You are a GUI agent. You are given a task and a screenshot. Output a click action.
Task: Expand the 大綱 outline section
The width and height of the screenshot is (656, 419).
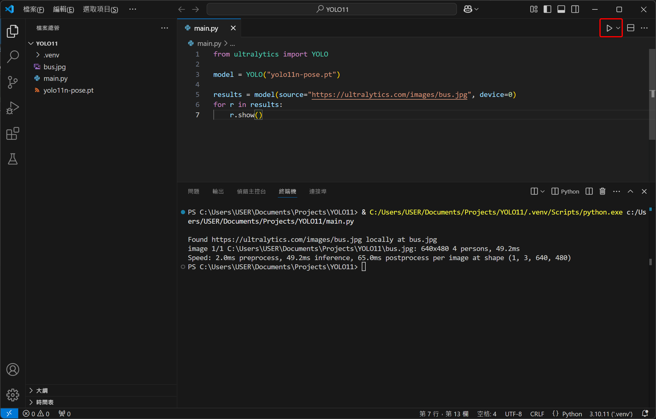(42, 390)
